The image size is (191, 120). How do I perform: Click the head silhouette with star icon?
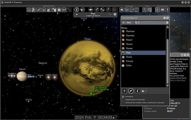click(x=54, y=10)
